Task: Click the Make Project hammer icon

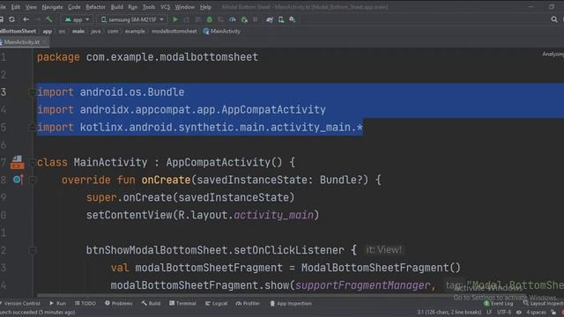Action: pyautogui.click(x=49, y=19)
